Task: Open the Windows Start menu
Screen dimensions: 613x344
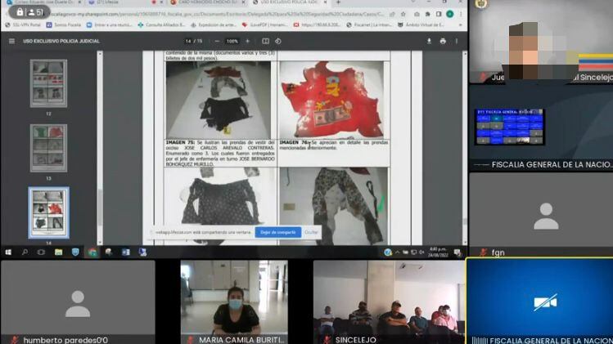Action: point(8,252)
